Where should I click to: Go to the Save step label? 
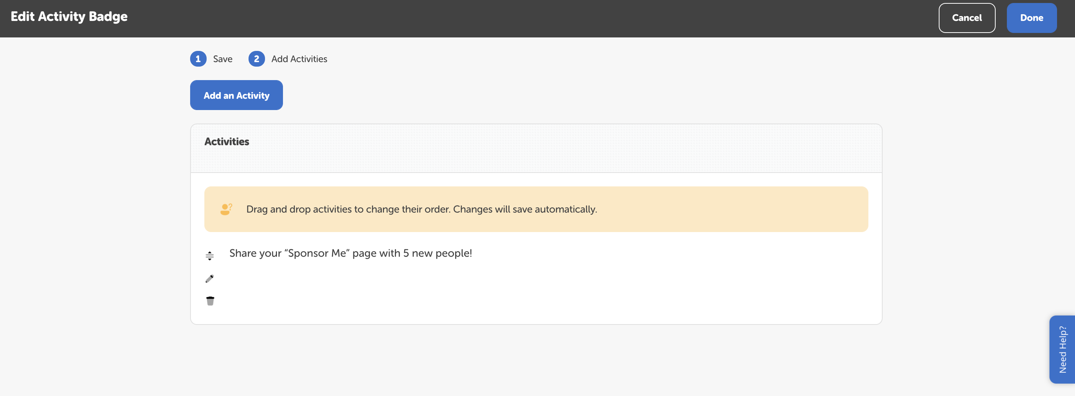point(222,59)
